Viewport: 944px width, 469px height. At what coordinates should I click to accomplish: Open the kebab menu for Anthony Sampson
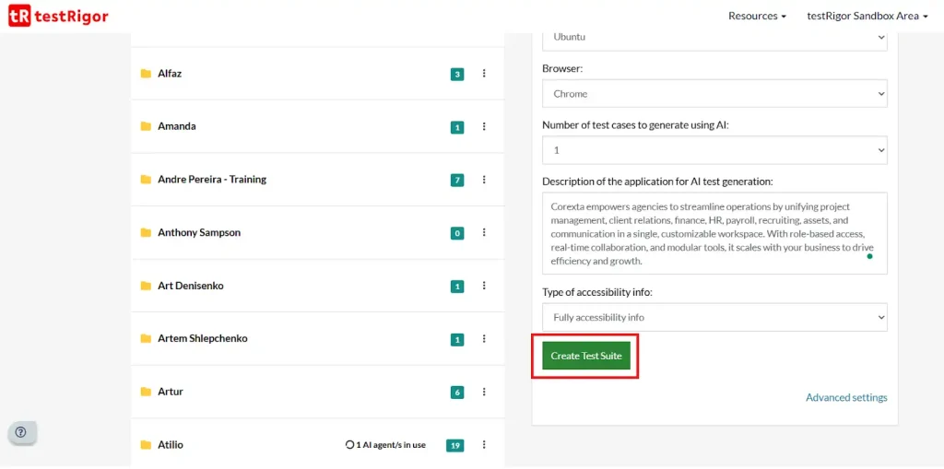(484, 232)
